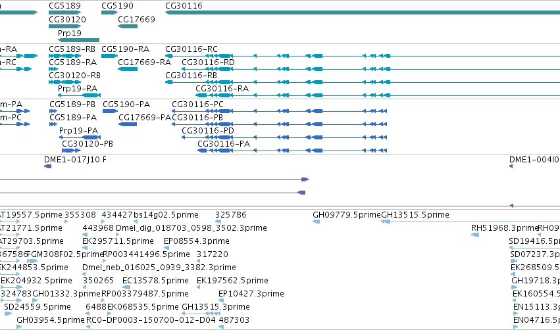
Task: Select transcript CG30116-RA
Action: click(222, 88)
